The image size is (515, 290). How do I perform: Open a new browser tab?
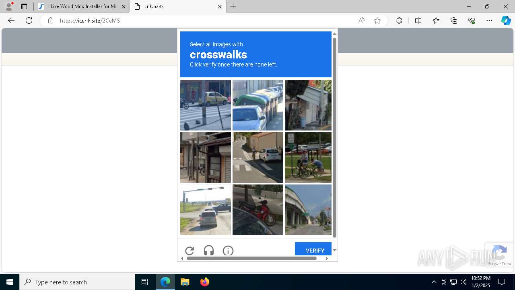pos(233,6)
